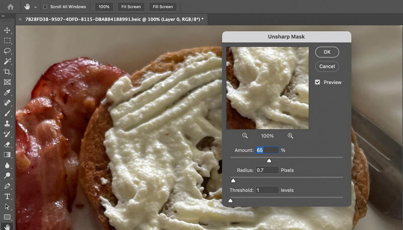Enable Scroll All Windows checkbox
The width and height of the screenshot is (403, 230).
pos(45,7)
